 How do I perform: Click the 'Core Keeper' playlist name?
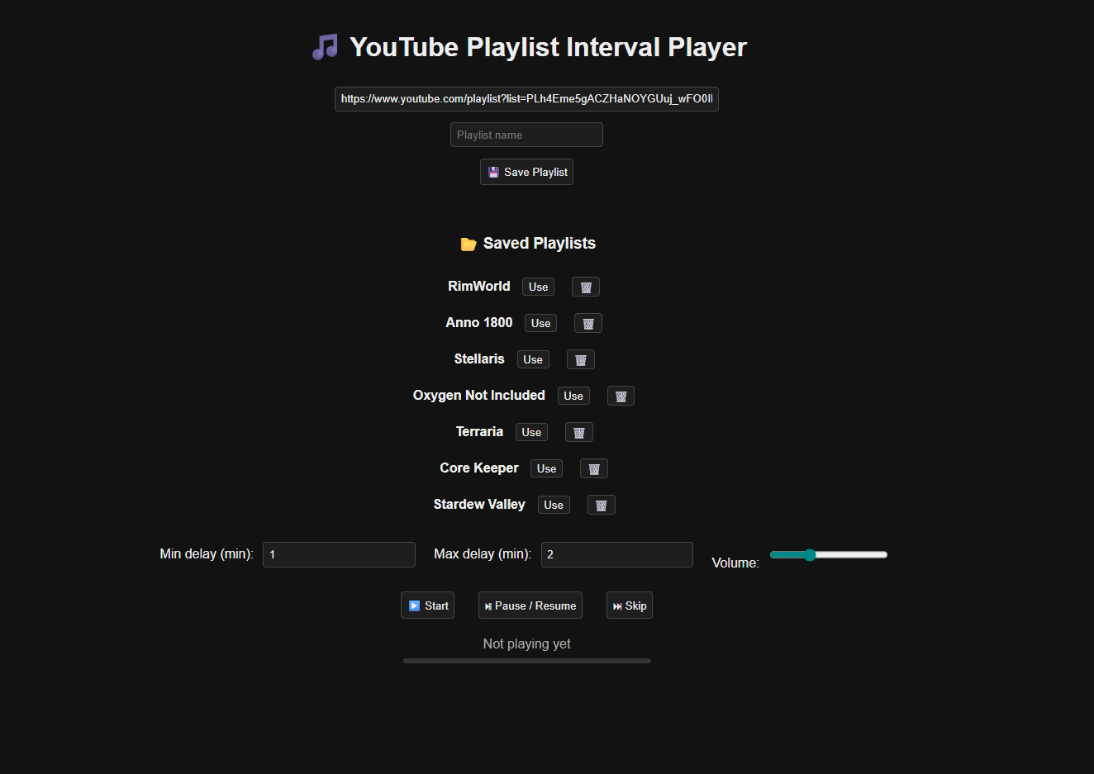tap(479, 468)
